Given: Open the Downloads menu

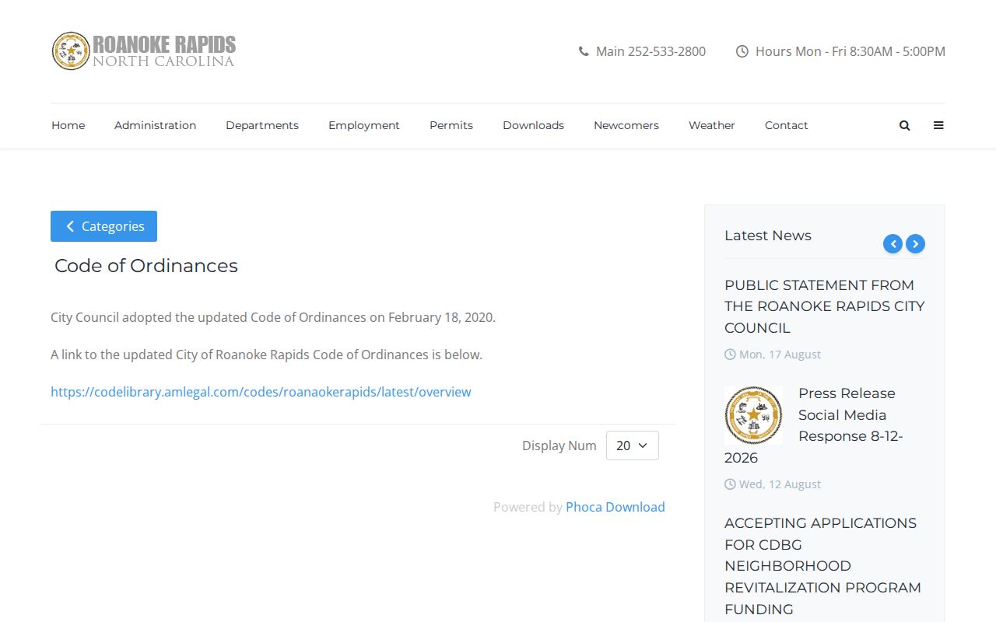Looking at the screenshot, I should 533,125.
